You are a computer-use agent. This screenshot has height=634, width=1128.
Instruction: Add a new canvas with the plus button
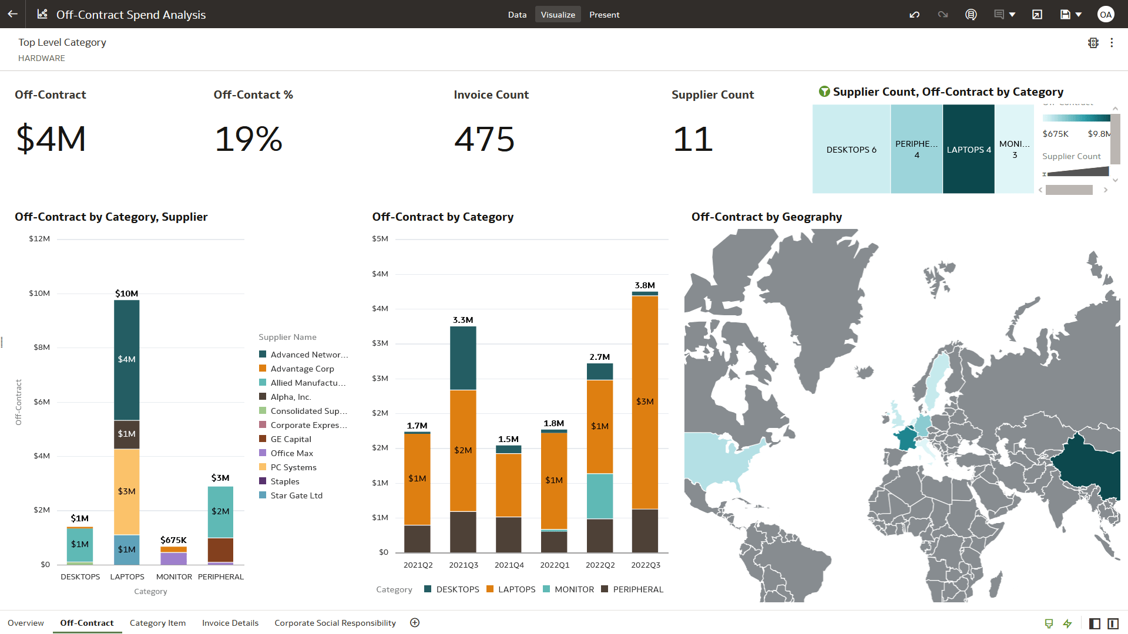coord(415,622)
